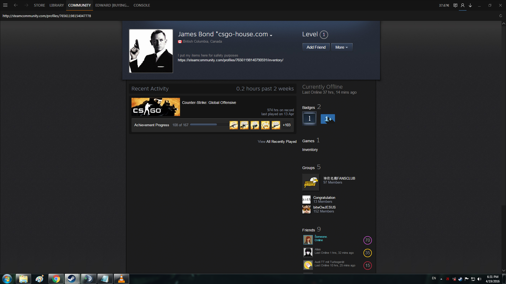Launch the VLC icon in the taskbar
506x284 pixels.
point(121,279)
